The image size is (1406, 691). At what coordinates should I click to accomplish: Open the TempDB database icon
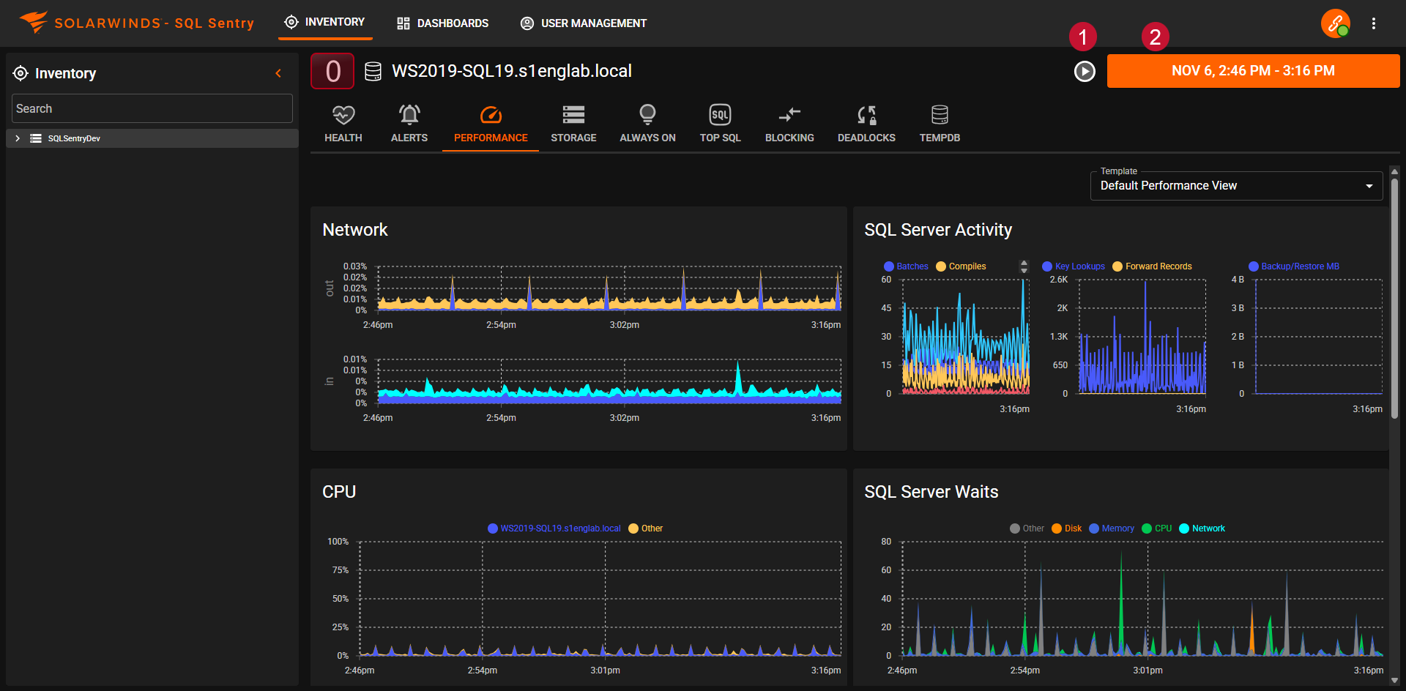[940, 116]
